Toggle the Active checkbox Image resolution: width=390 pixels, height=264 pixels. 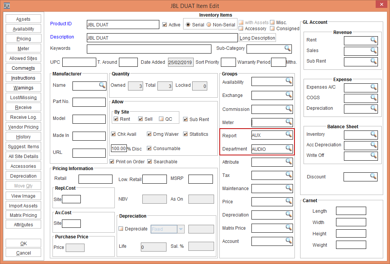(165, 25)
